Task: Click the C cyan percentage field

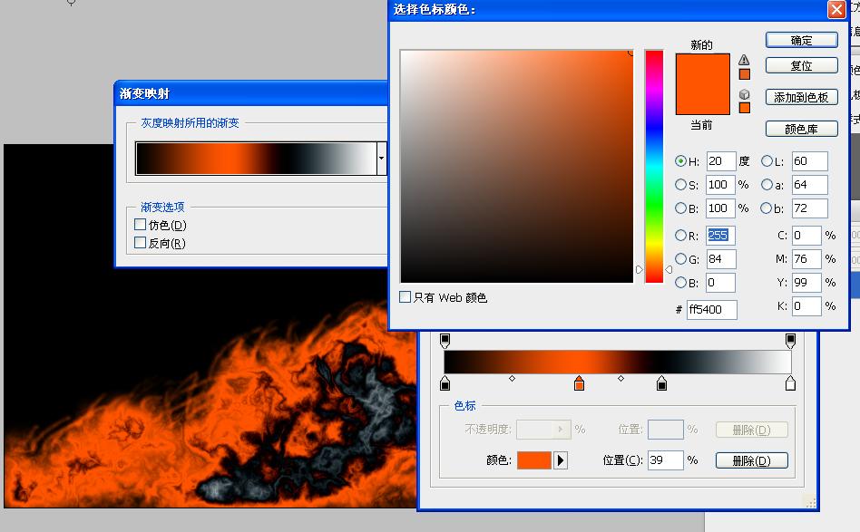Action: (x=806, y=235)
